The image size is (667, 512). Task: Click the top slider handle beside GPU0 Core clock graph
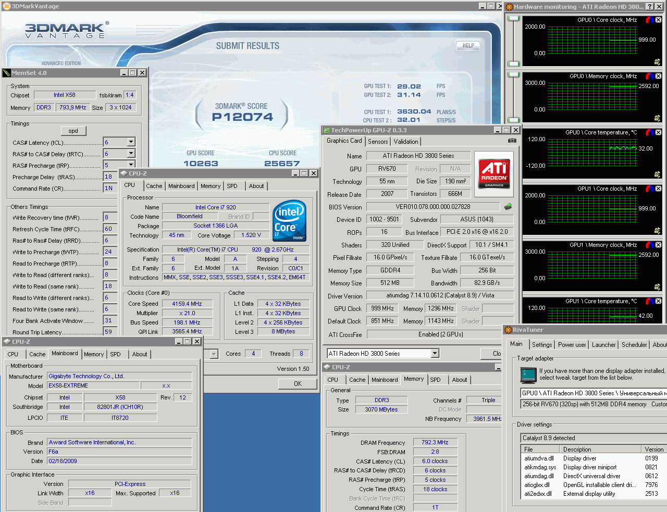point(514,18)
